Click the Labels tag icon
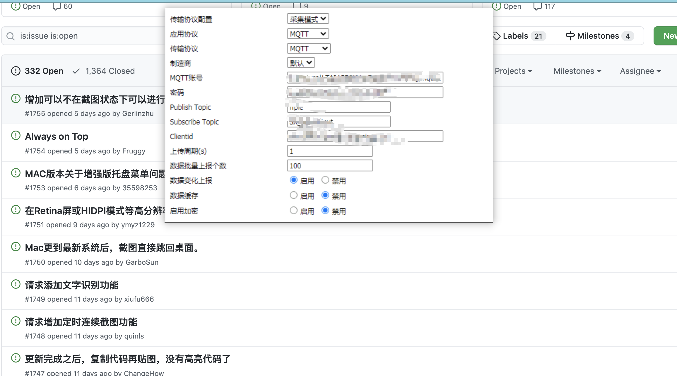The height and width of the screenshot is (376, 677). [497, 36]
